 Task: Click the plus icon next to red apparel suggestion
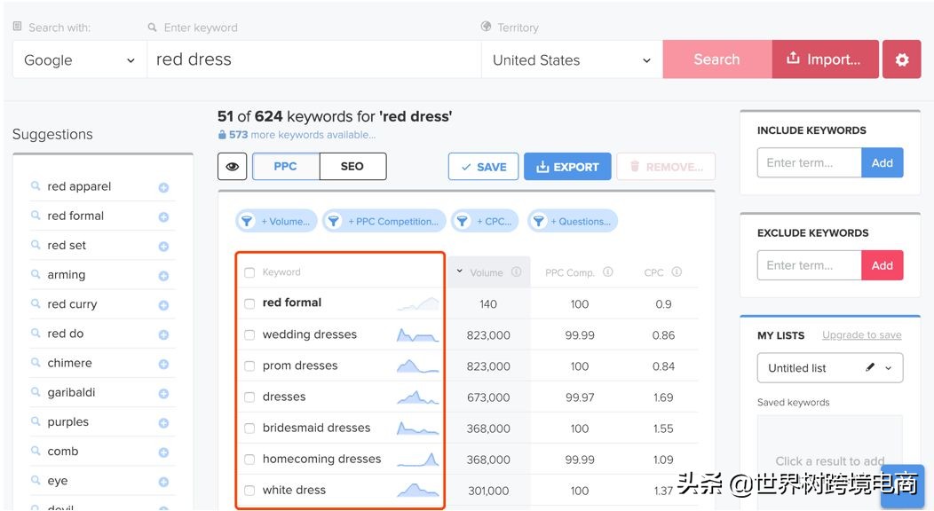point(163,186)
